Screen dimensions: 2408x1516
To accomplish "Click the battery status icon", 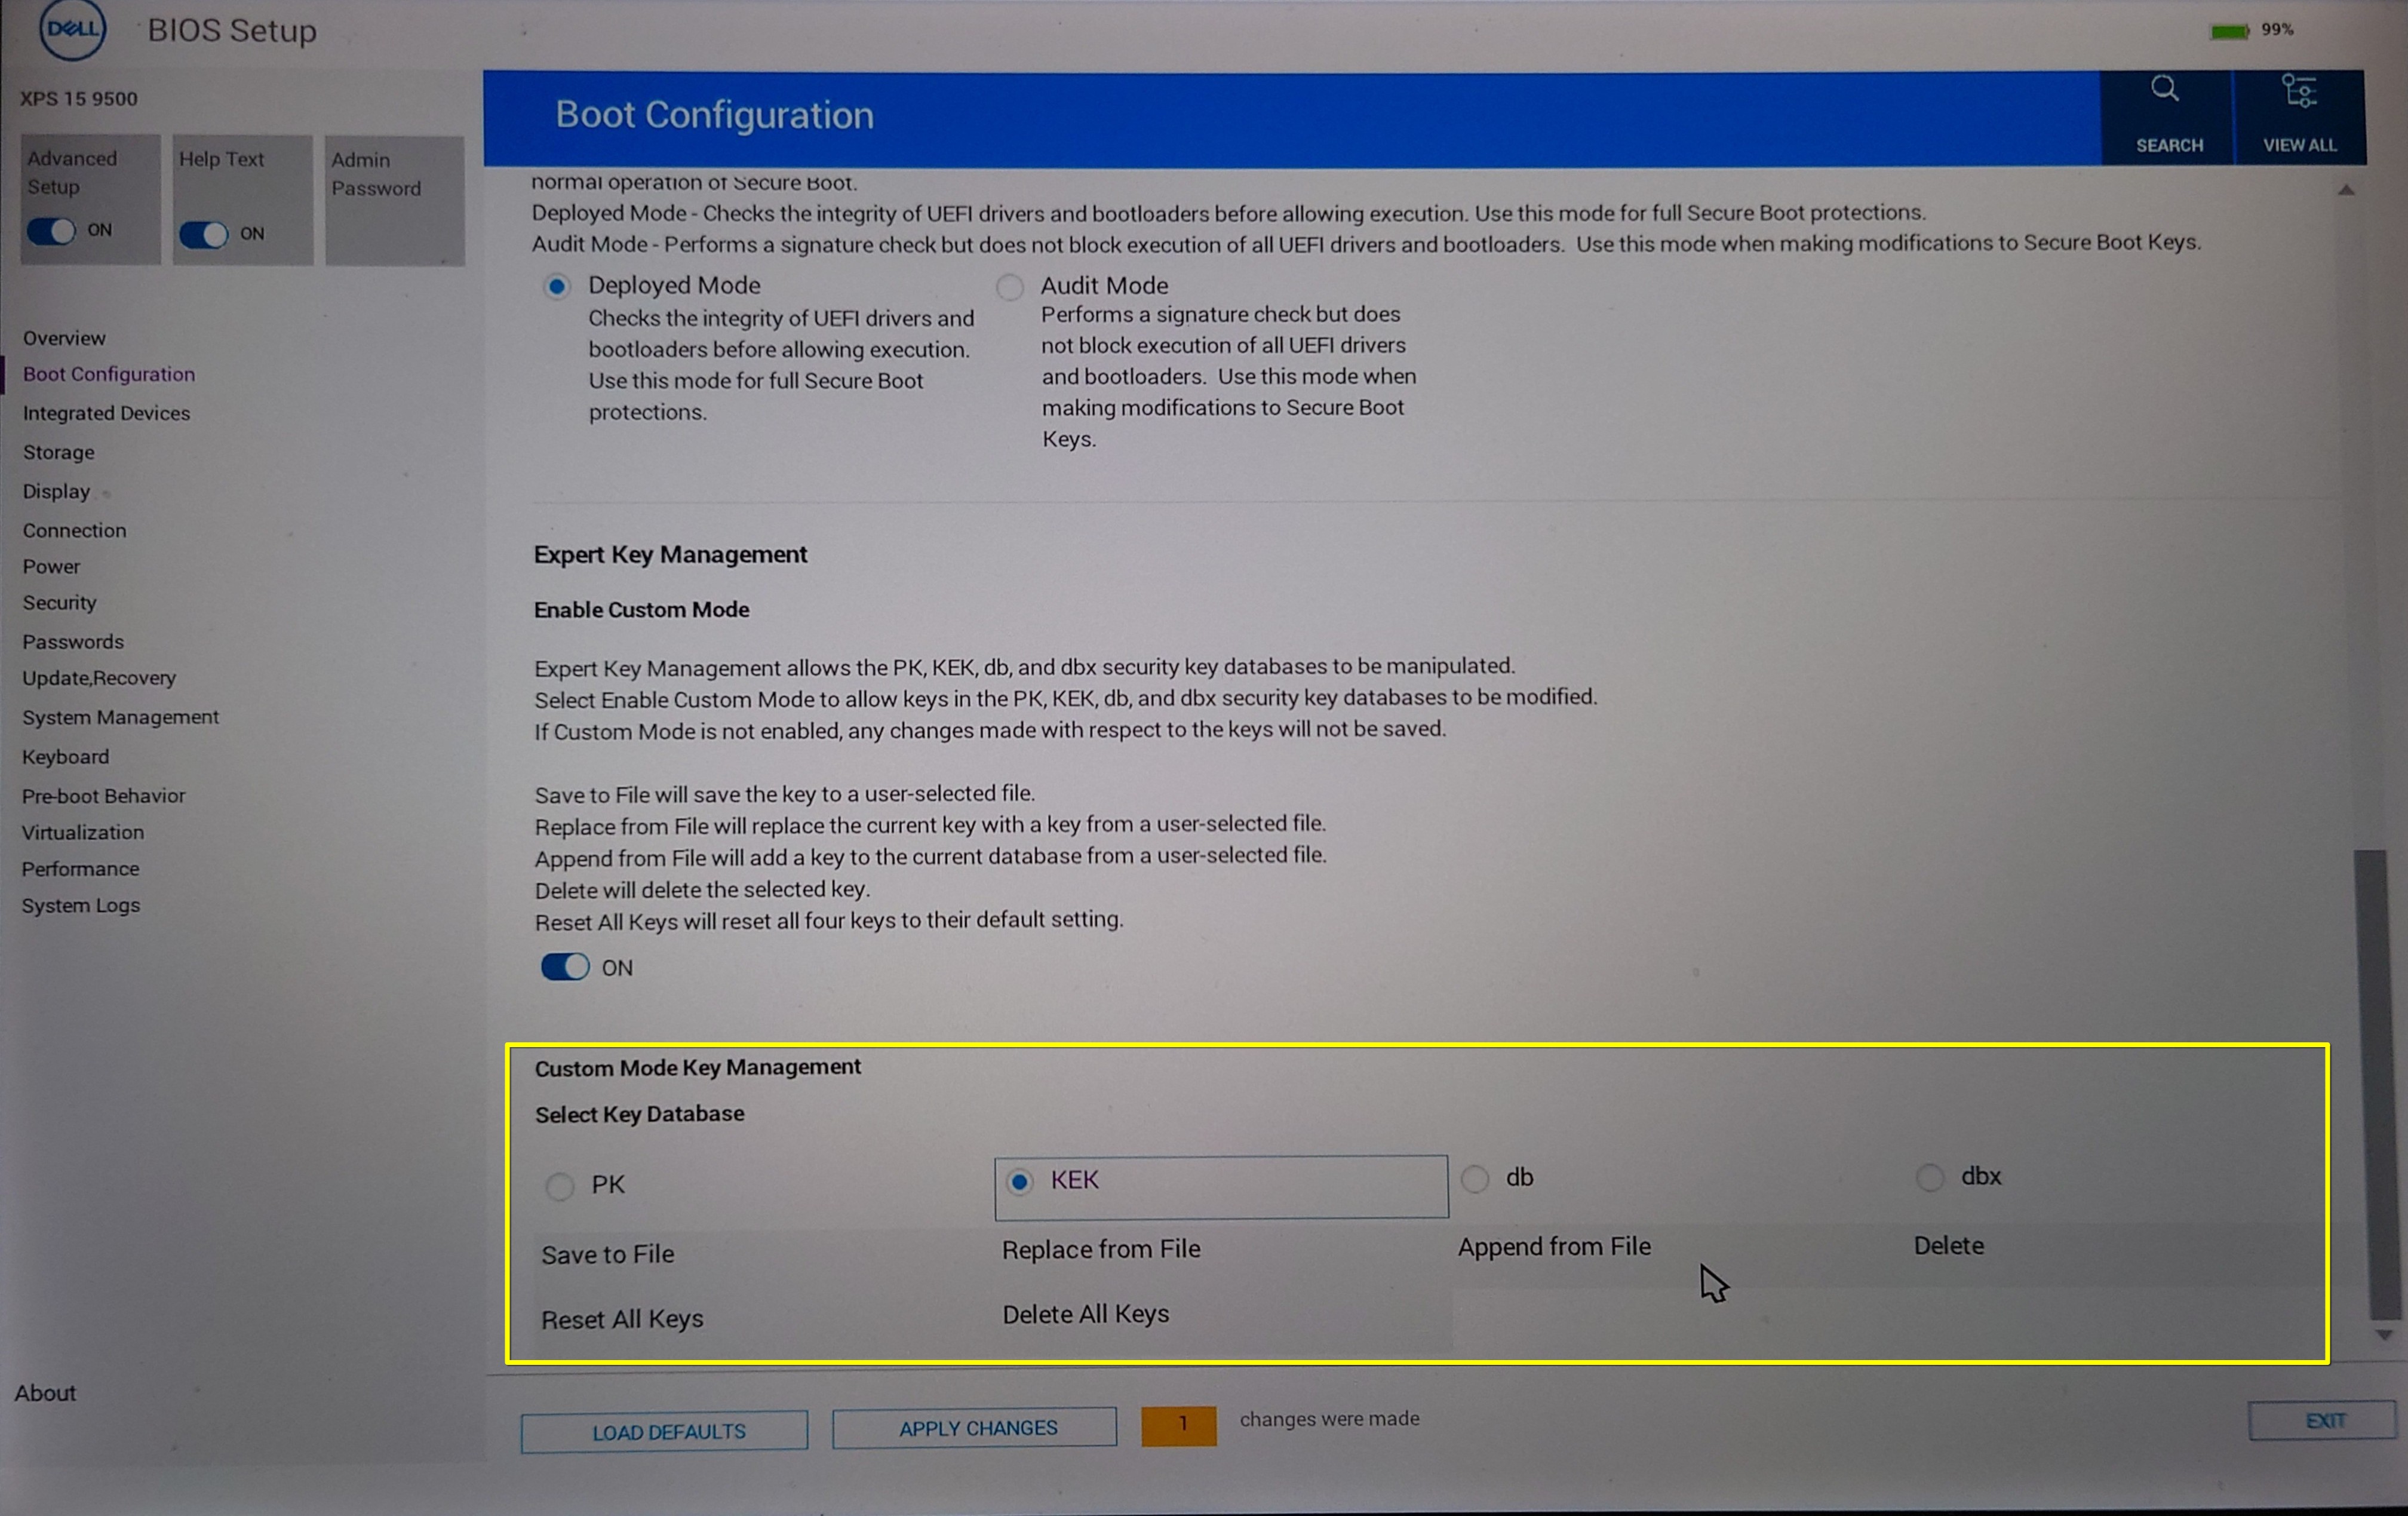I will pos(2229,31).
